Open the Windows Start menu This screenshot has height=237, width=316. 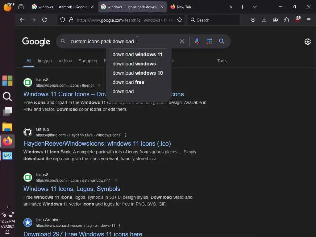tap(7, 81)
